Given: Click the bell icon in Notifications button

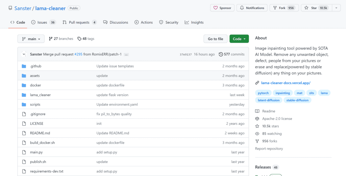Looking at the screenshot, I should [242, 8].
